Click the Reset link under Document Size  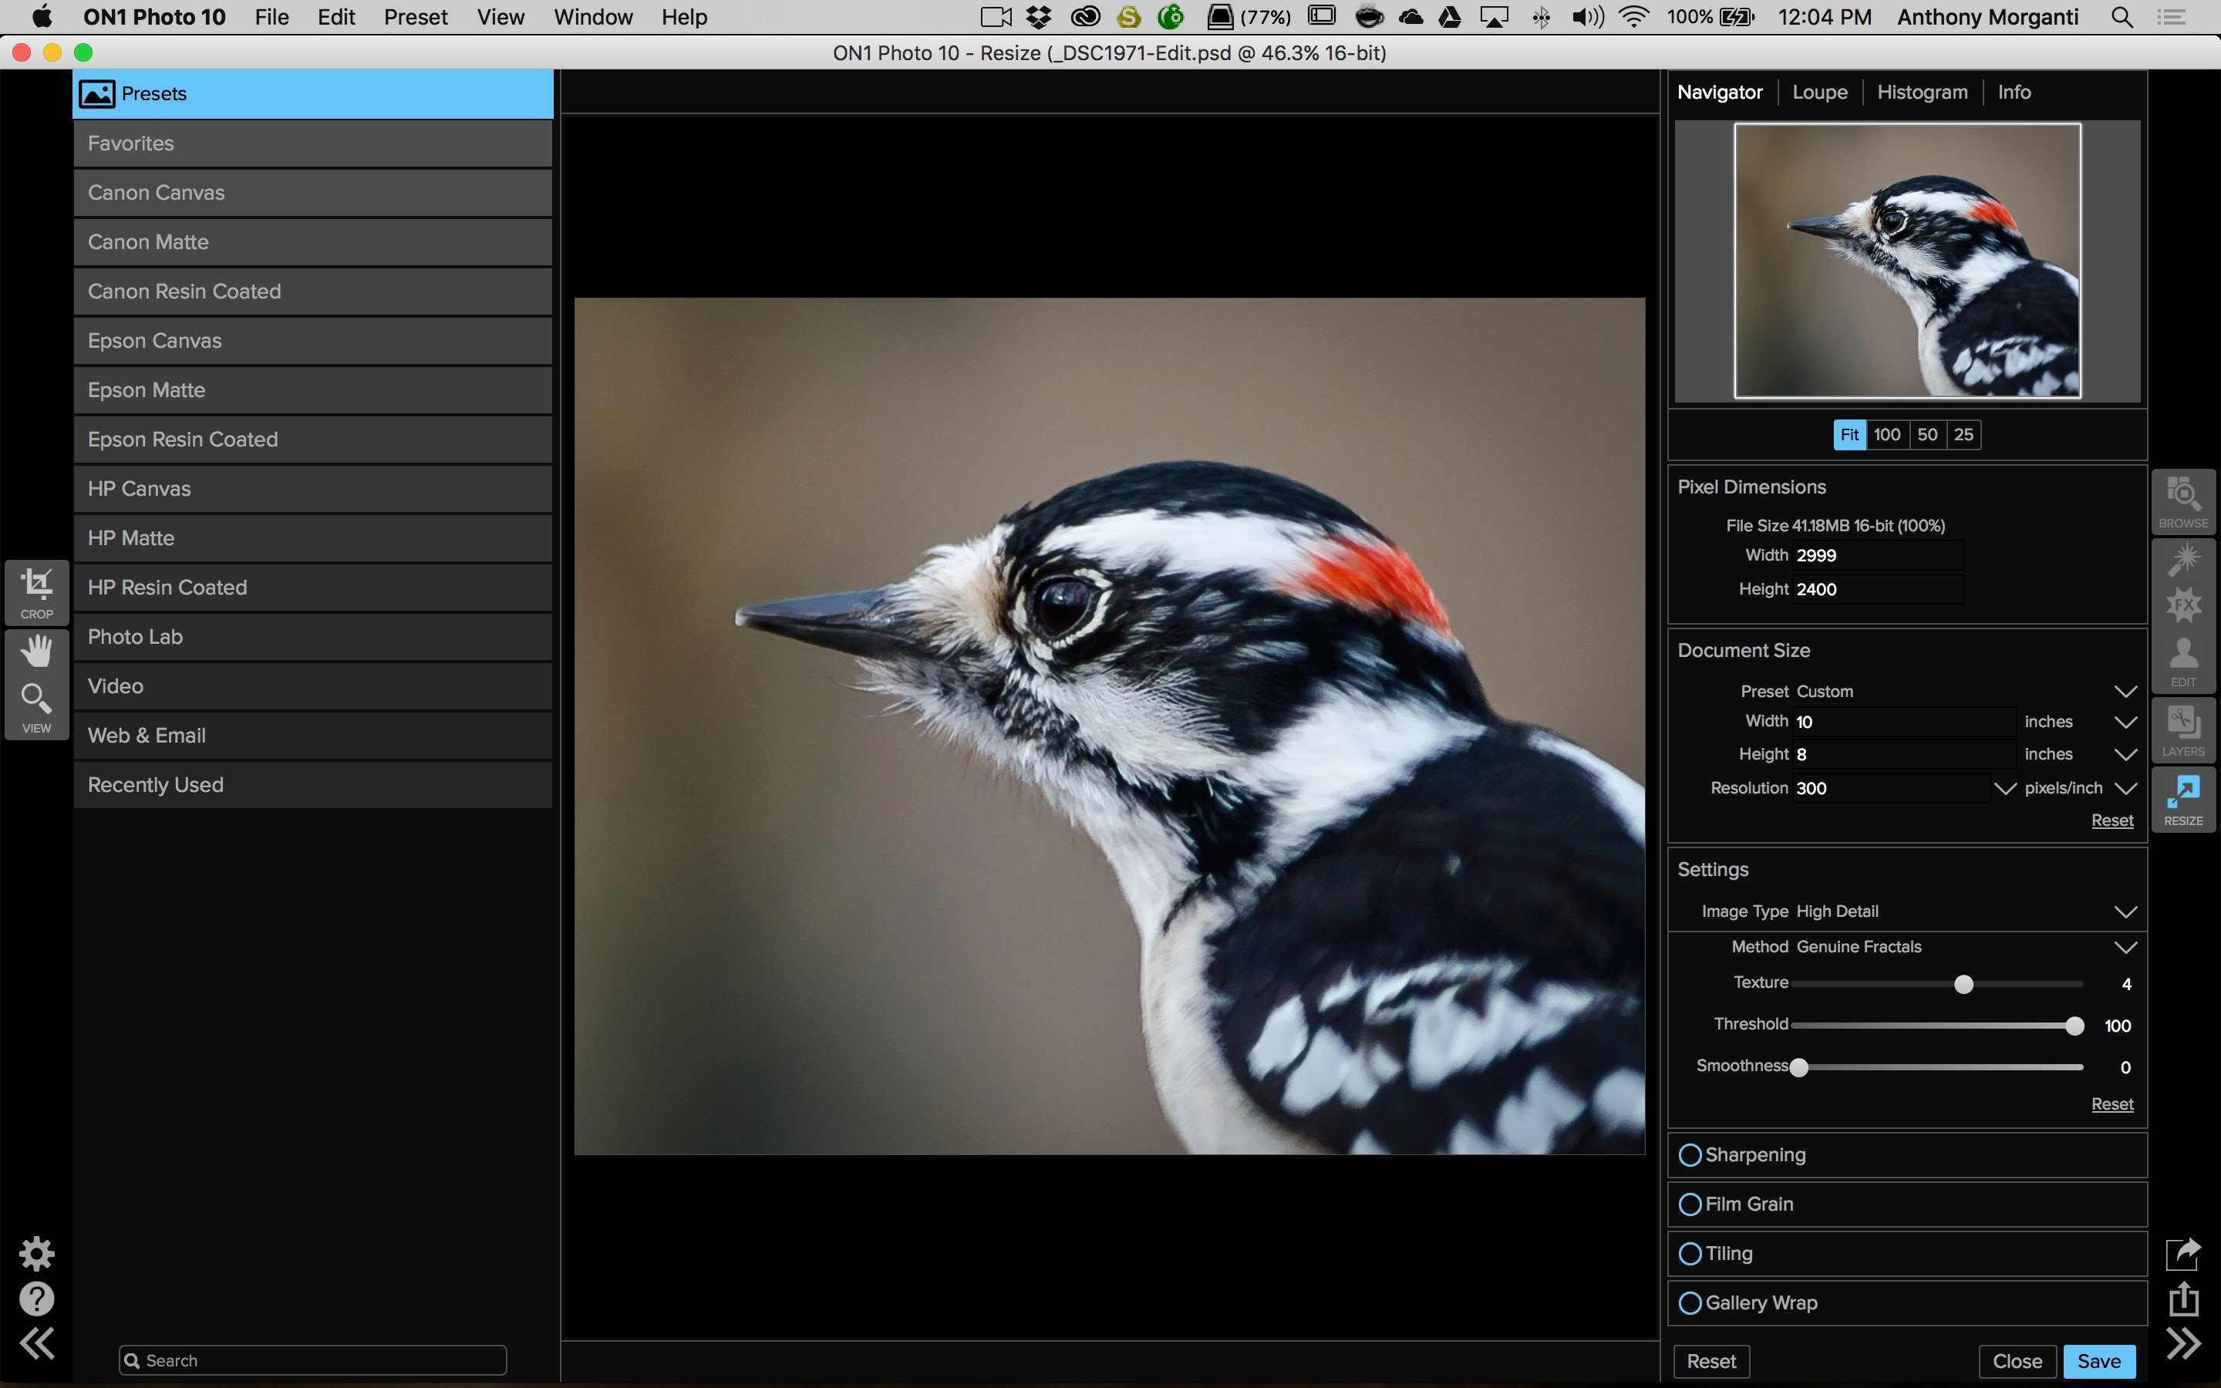tap(2111, 820)
